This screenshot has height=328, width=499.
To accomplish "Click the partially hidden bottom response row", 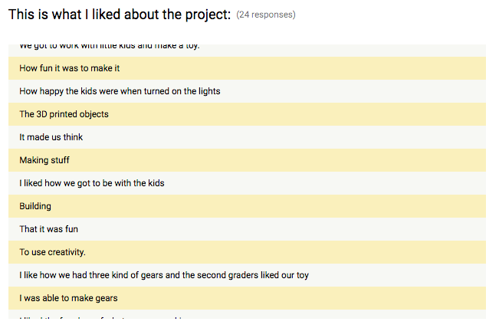I will (247, 314).
